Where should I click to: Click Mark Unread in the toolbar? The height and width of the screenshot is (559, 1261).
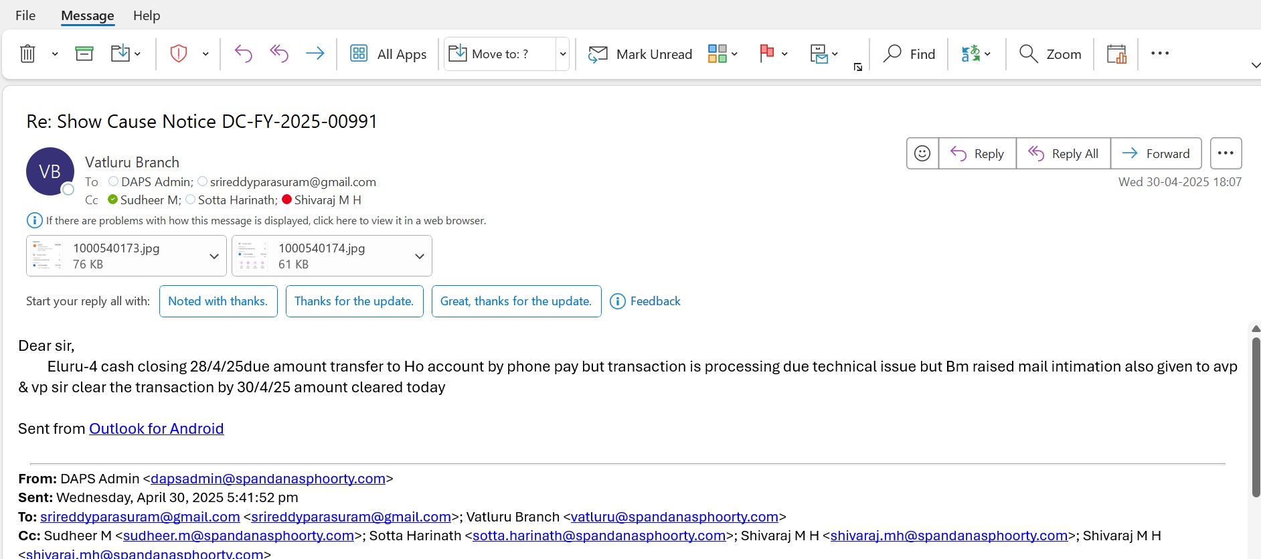click(640, 54)
